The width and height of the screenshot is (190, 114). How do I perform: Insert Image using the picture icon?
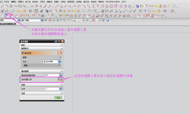pos(36,11)
